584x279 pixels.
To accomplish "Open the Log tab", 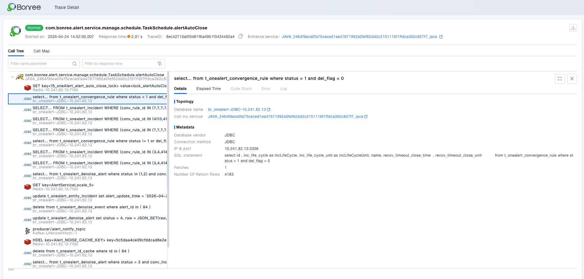I will click(284, 89).
